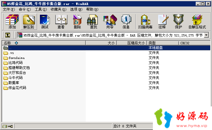Click the key password icon in status bar
Image resolution: width=212 pixels, height=130 pixels.
point(10,126)
